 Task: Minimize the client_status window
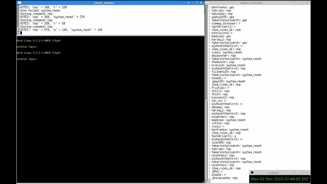coord(192,3)
